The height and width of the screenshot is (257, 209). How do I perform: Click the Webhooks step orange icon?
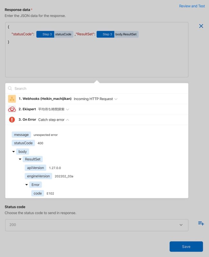point(12,99)
